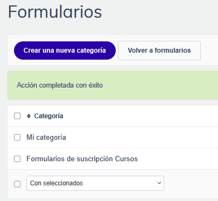218x201 pixels.
Task: Click Crear una nueva categoría button
Action: [65, 51]
